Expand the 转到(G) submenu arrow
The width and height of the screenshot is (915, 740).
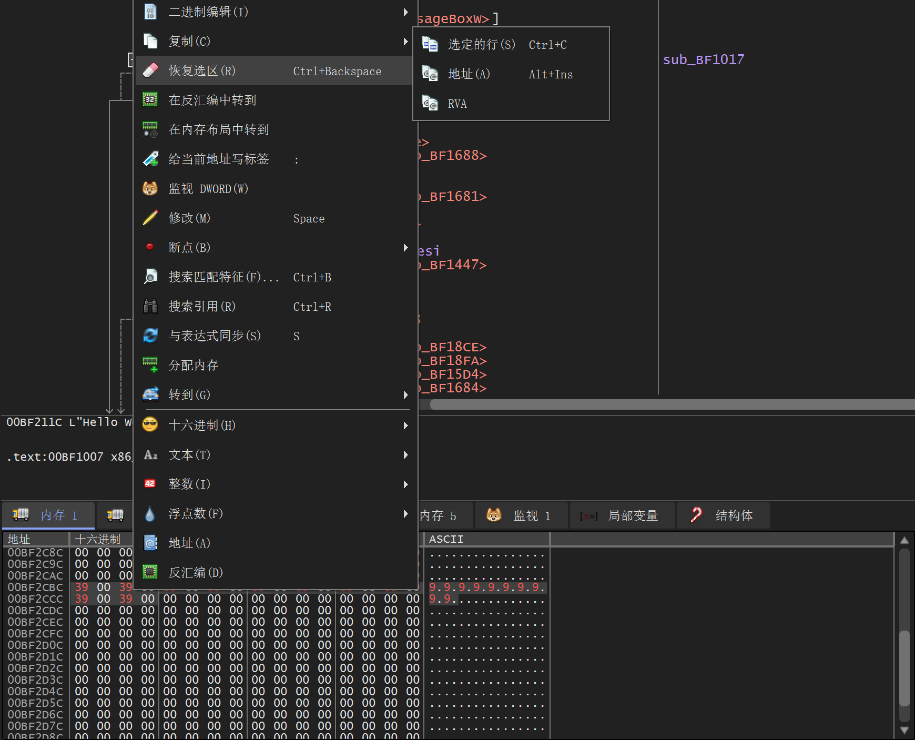(405, 394)
